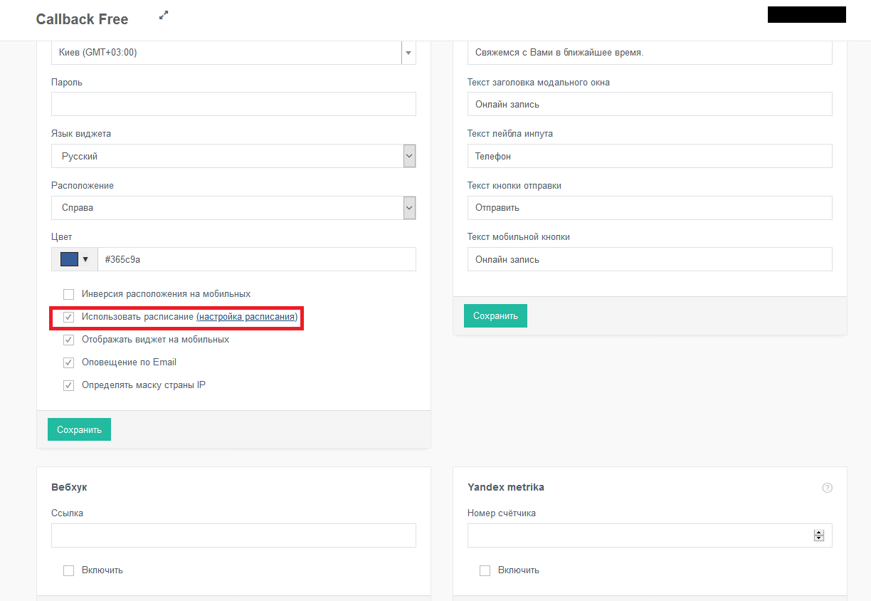871x601 pixels.
Task: Enable the Вебхук 'Включить' checkbox
Action: (69, 570)
